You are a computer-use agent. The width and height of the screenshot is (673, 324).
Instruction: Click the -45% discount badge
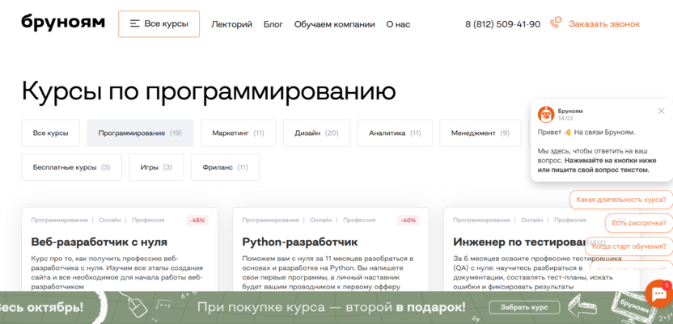[x=197, y=221]
